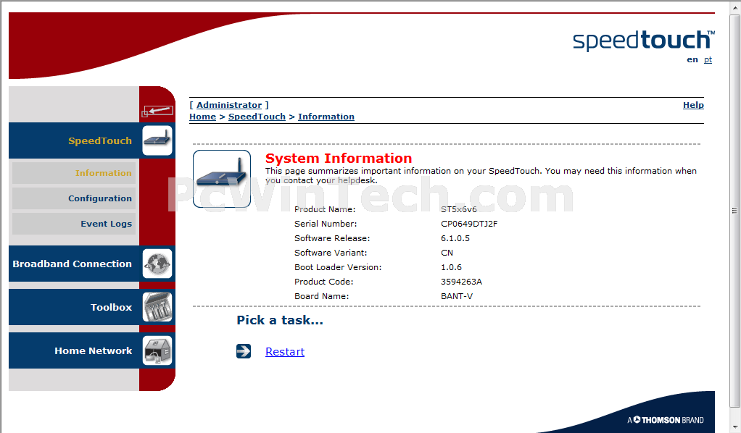Click the Product Code label
Viewport: 741px width, 433px height.
[323, 282]
